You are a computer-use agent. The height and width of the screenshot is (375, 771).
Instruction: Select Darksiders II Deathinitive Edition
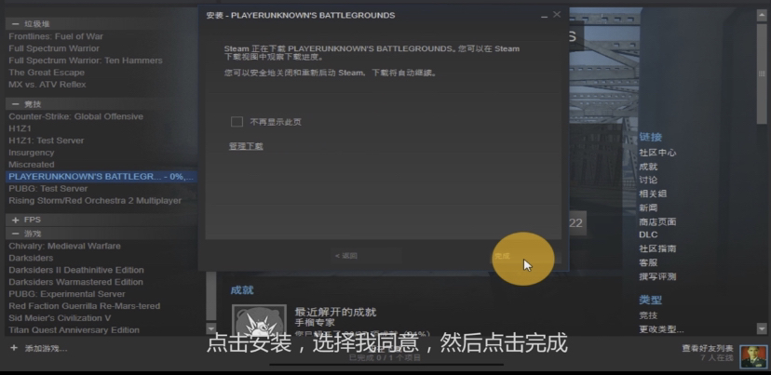point(76,270)
